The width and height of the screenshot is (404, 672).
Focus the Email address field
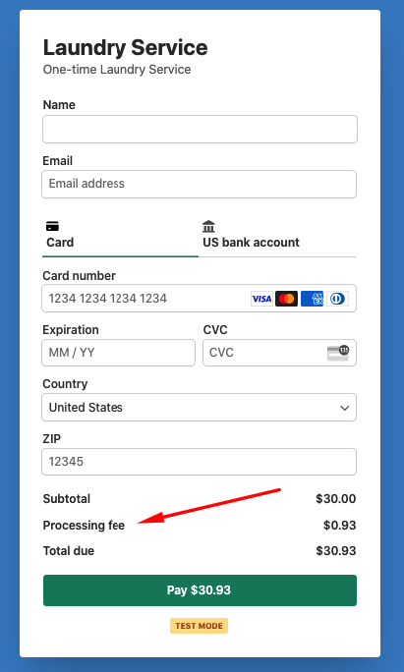click(x=199, y=185)
